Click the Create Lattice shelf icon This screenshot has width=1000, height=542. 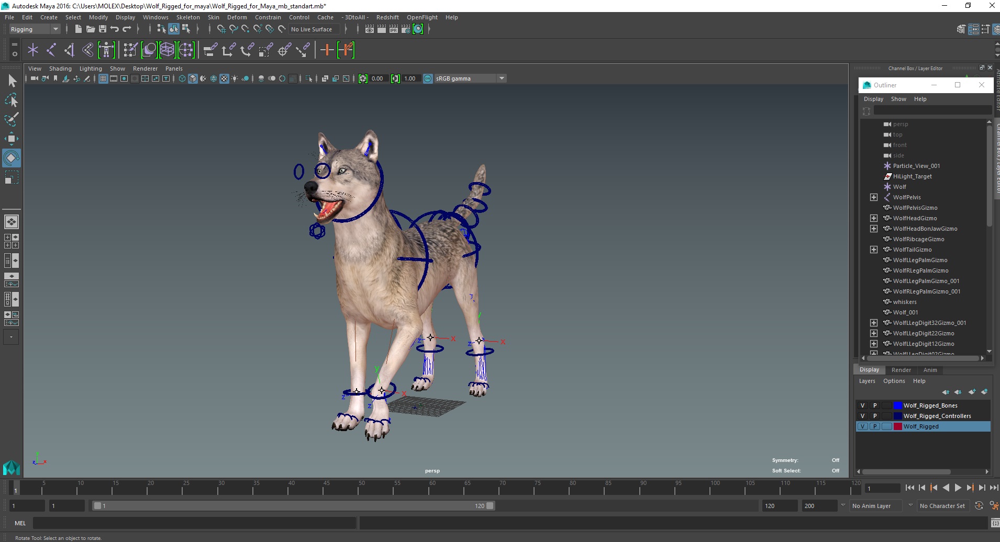(x=167, y=50)
